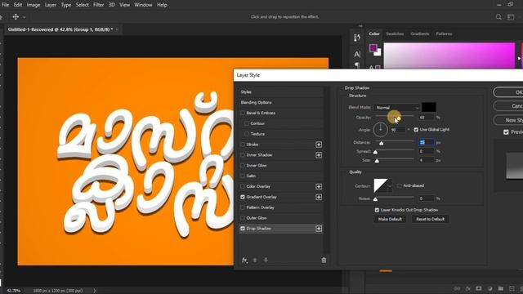Disable Gradient Overlay checkbox

click(x=243, y=197)
